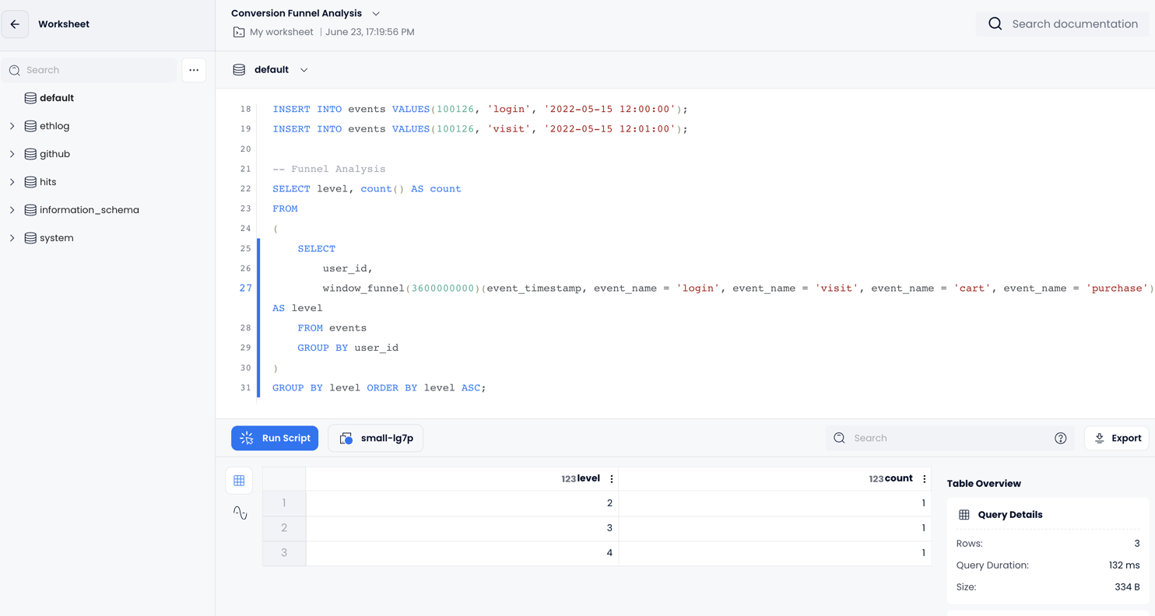This screenshot has height=616, width=1155.
Task: Click the Search documentation field
Action: (x=1074, y=24)
